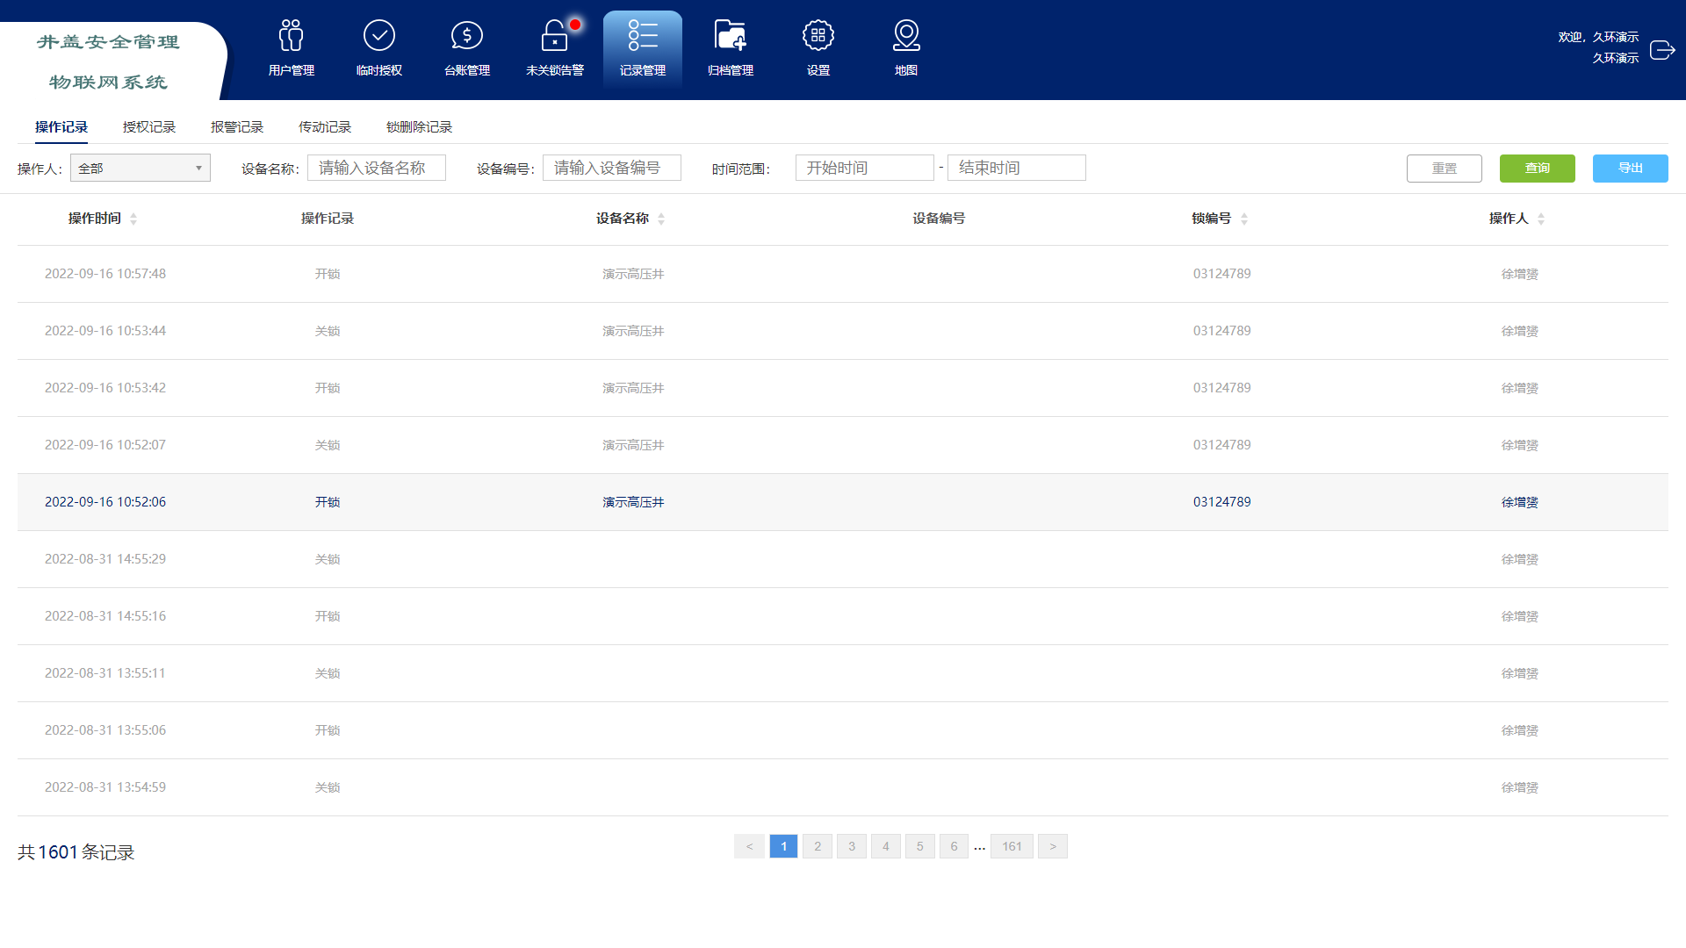Go to page 5 in pagination
The image size is (1686, 948).
[920, 846]
